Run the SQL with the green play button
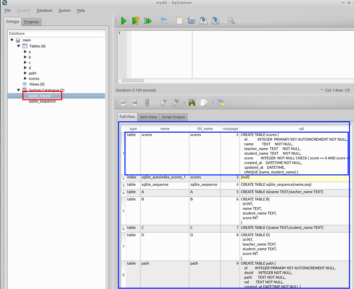354x289 pixels. pos(124,21)
